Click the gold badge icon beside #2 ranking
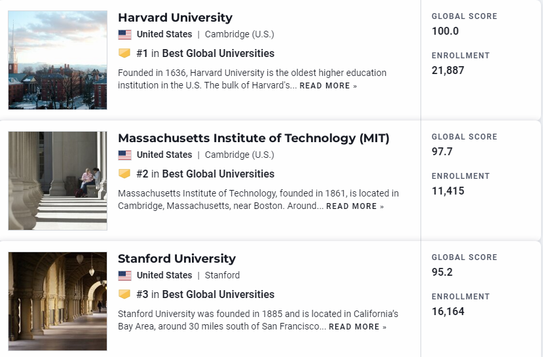This screenshot has width=543, height=357. [x=124, y=174]
